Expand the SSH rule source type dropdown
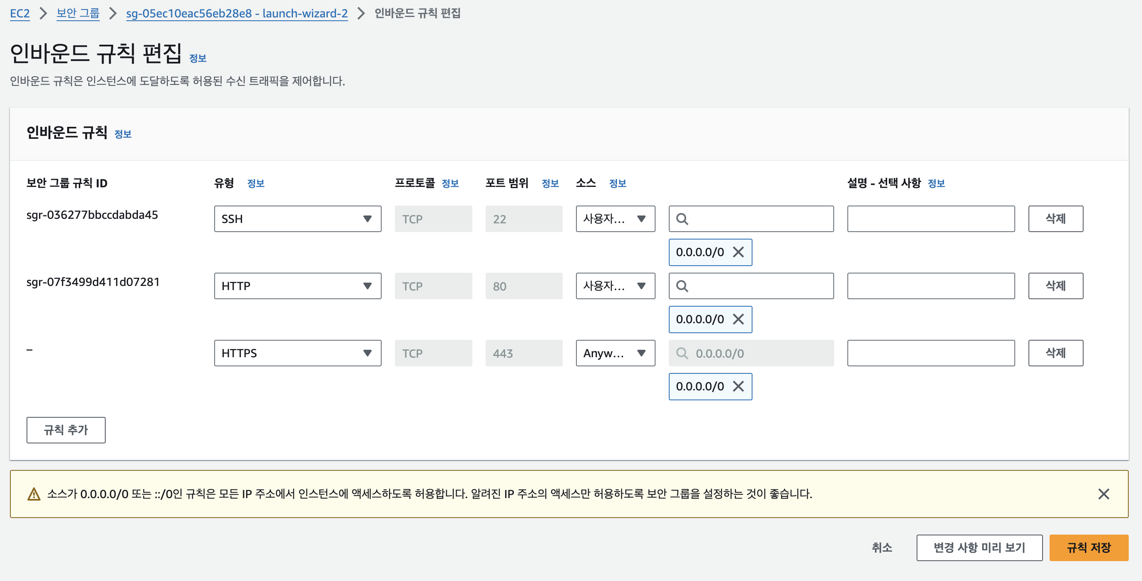1142x581 pixels. (x=615, y=219)
